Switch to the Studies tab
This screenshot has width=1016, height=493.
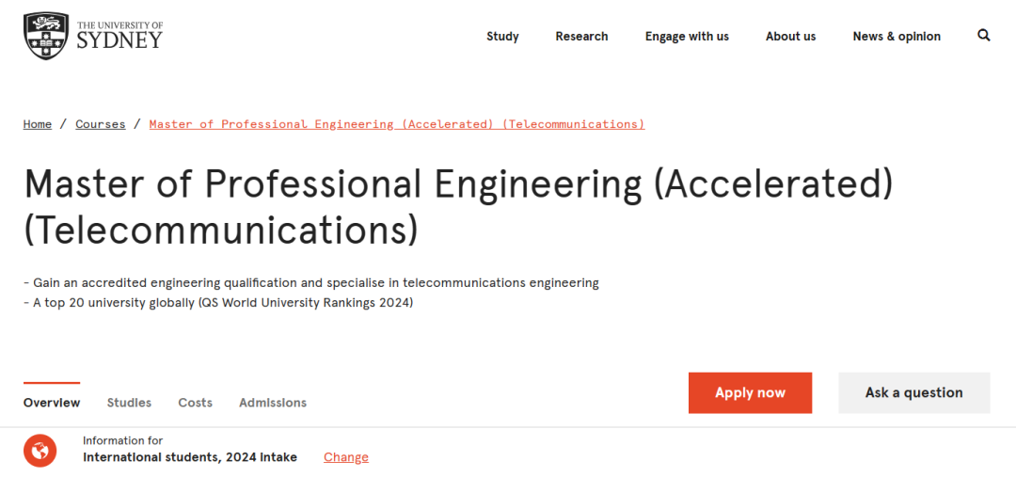129,403
